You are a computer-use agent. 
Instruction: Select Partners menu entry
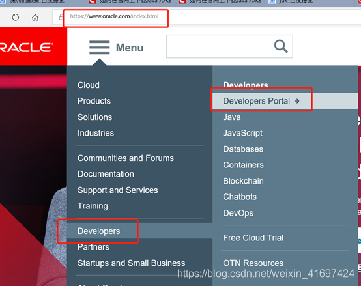point(93,247)
